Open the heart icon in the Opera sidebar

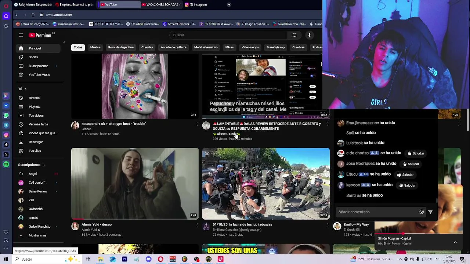6,232
